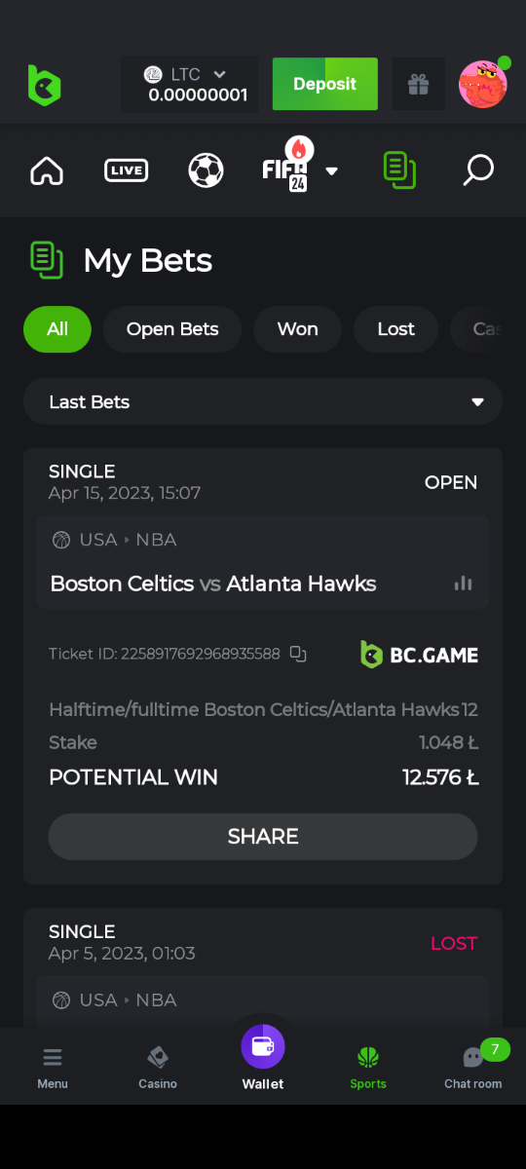Screen dimensions: 526x1169
Task: Filter bets by Open Bets tab
Action: pyautogui.click(x=172, y=329)
